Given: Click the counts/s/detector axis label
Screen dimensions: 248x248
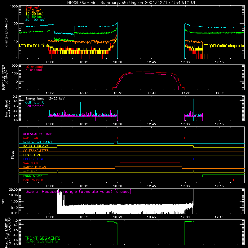Looking at the screenshot, I should (7, 32).
